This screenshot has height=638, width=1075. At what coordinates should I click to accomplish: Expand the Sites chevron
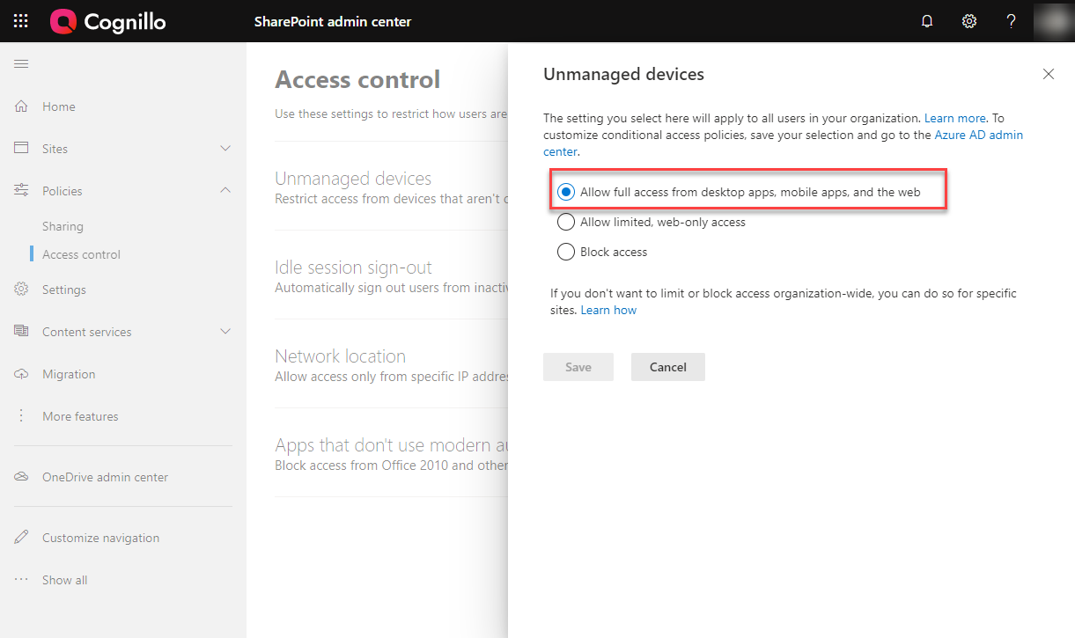click(225, 149)
